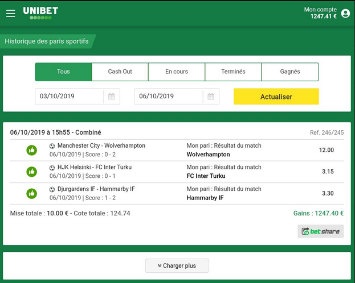The height and width of the screenshot is (283, 355).
Task: Show the Gagnés bets tab
Action: coord(290,72)
